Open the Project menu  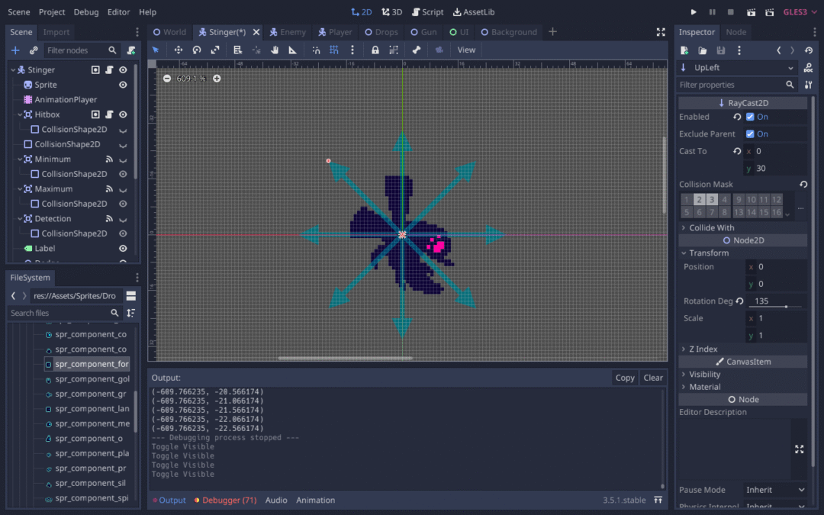click(x=52, y=12)
